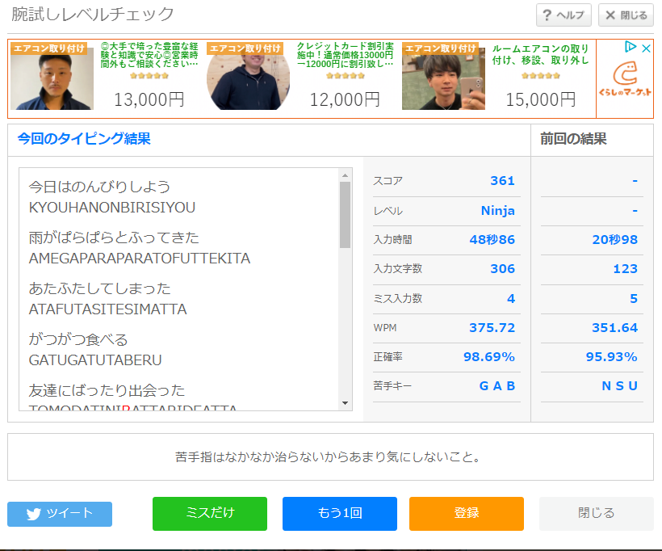The width and height of the screenshot is (662, 551).
Task: Click the ミス入力数 value 4
Action: coord(511,298)
